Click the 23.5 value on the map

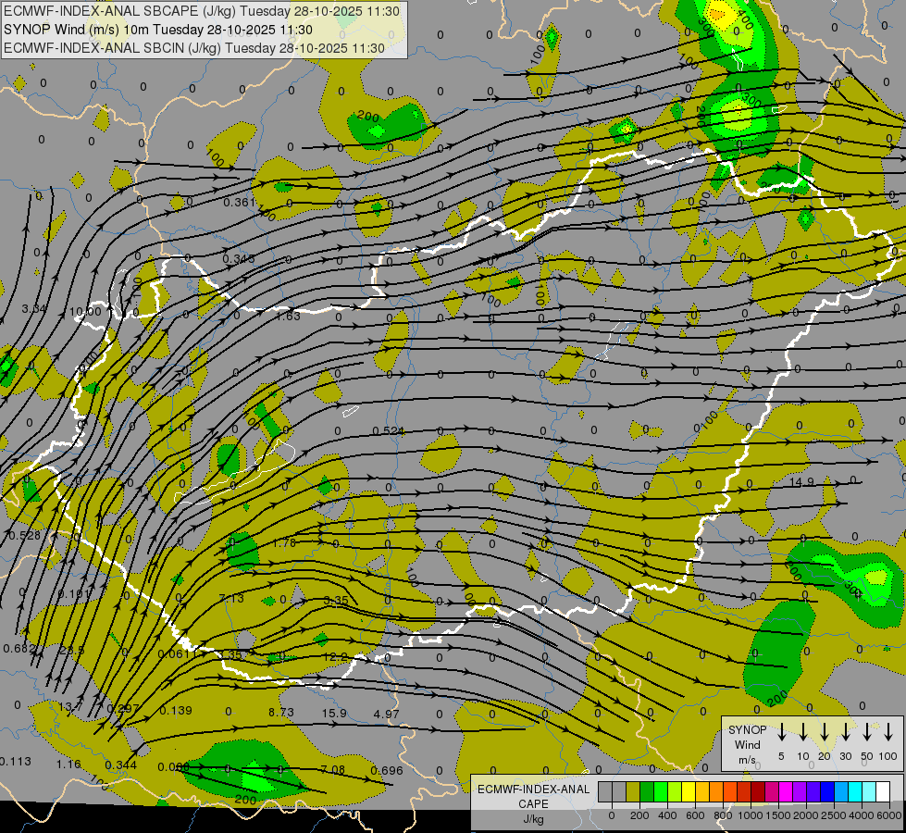72,651
